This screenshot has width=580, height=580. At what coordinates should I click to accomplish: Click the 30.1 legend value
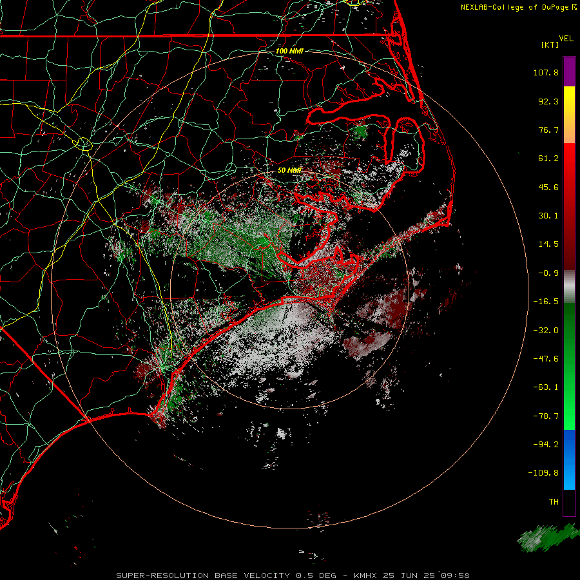pos(548,216)
